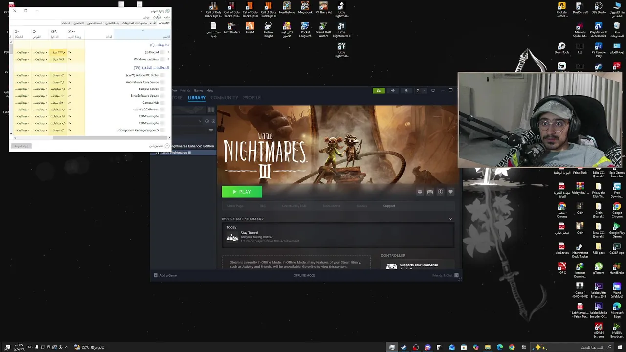Switch to the Startup tab in Task Manager

point(112,23)
